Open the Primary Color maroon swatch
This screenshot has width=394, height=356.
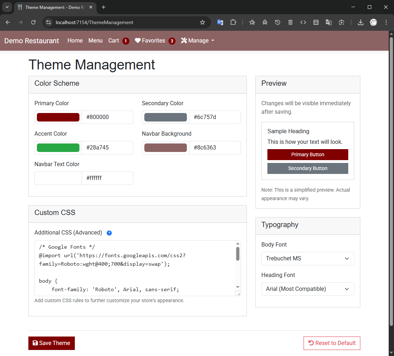[x=58, y=117]
